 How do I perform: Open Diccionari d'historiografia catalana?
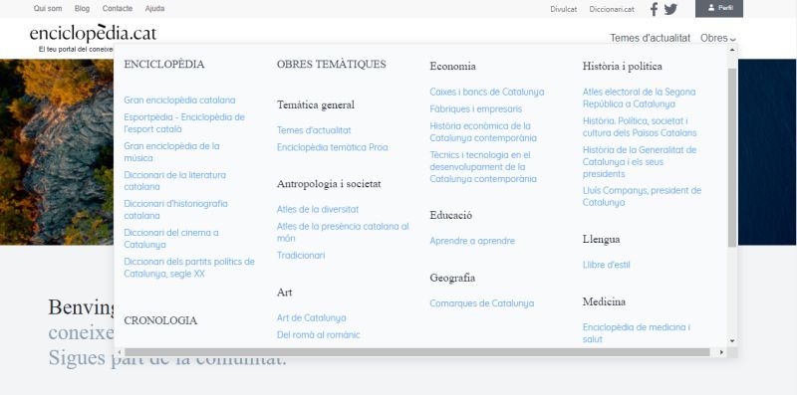[x=176, y=210]
